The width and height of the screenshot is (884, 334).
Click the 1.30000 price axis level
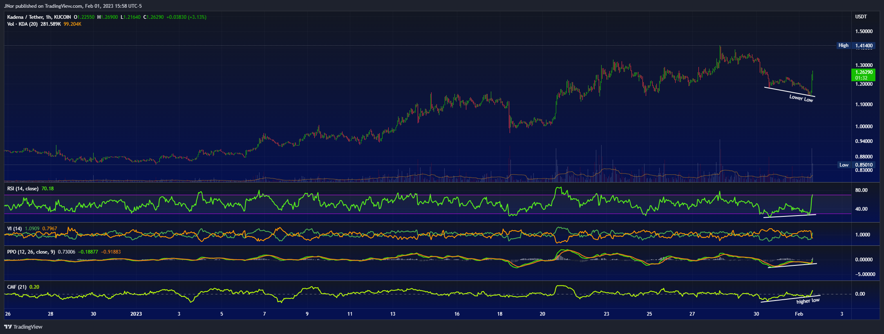click(864, 65)
